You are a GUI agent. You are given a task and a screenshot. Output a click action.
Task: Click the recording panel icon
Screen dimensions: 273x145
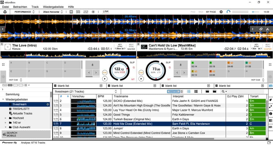93,12
